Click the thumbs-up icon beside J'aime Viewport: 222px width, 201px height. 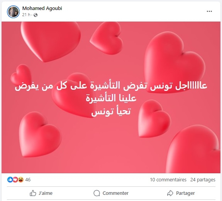click(33, 193)
